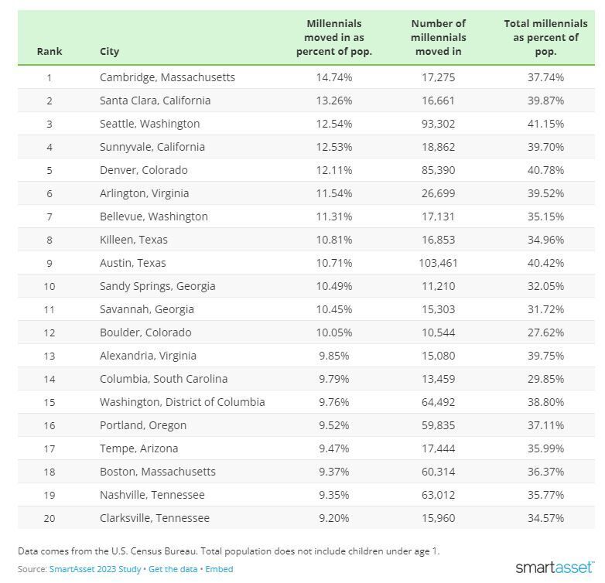Sort by the City column header
Screen dimensions: 605x583
coord(109,52)
